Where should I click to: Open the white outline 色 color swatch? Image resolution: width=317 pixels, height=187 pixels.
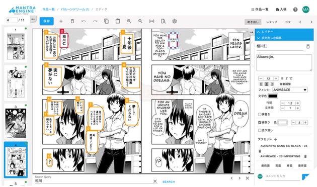(x=282, y=122)
